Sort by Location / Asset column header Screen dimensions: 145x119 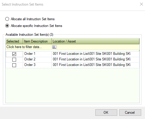coord(96,41)
